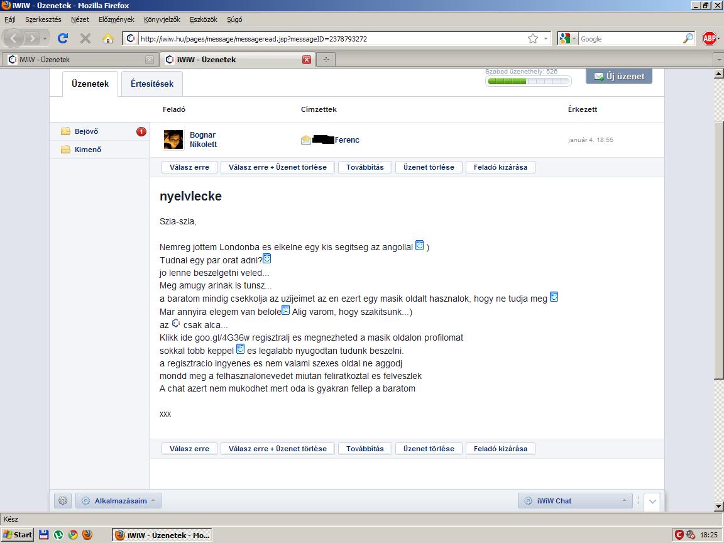
Task: Click the Bejövő folder icon
Action: click(x=65, y=131)
